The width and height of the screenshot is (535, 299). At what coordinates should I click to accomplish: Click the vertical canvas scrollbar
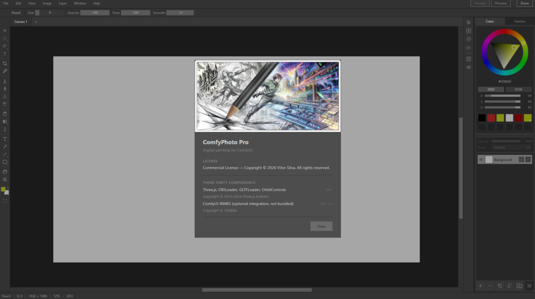coord(460,168)
